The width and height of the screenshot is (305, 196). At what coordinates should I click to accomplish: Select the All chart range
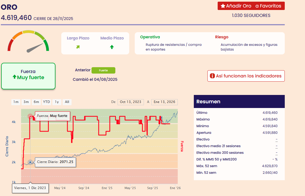[x=67, y=102]
